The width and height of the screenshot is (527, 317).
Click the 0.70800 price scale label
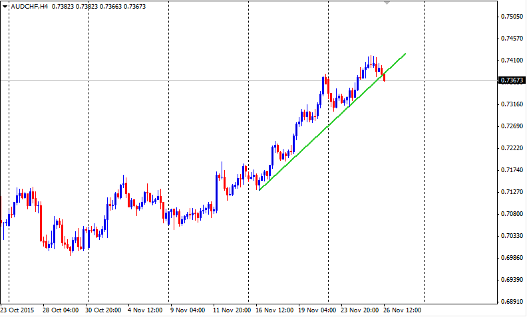tap(512, 214)
